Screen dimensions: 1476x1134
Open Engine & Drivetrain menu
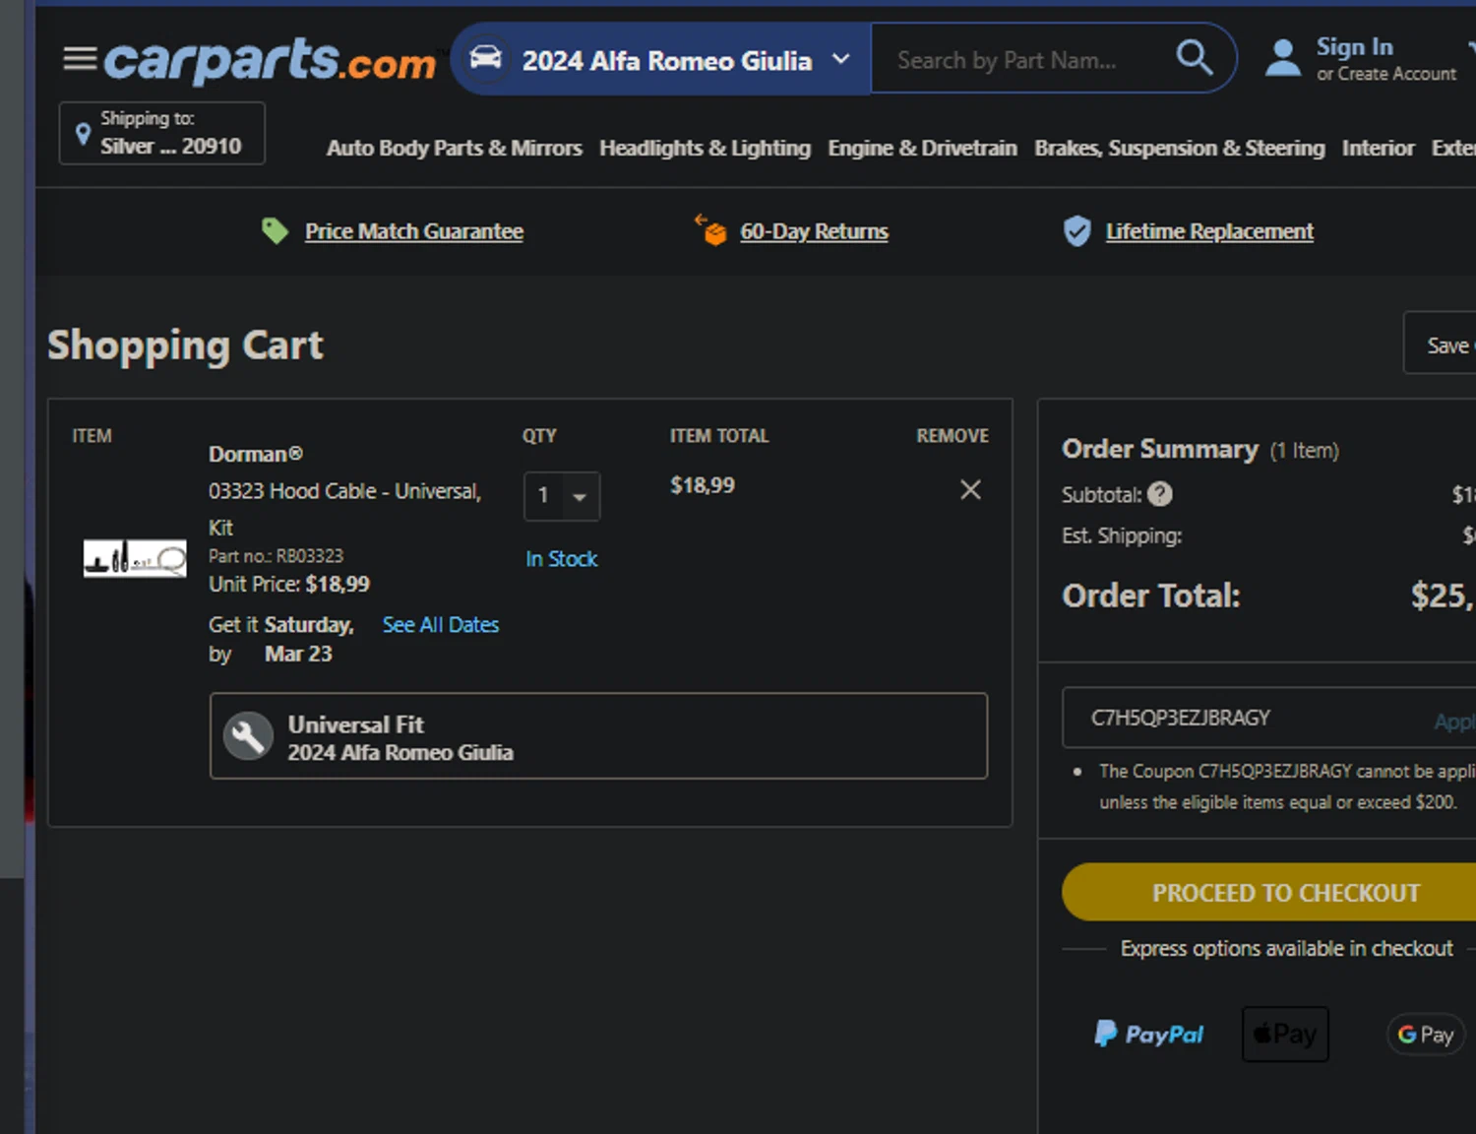pos(922,148)
